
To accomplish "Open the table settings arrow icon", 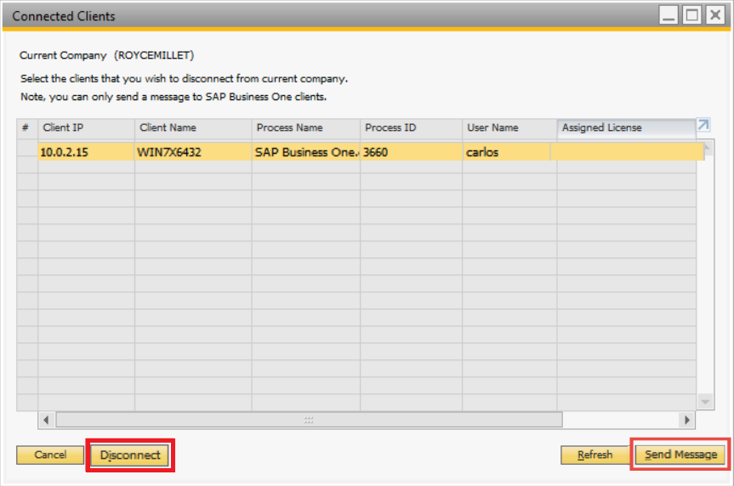I will (703, 126).
